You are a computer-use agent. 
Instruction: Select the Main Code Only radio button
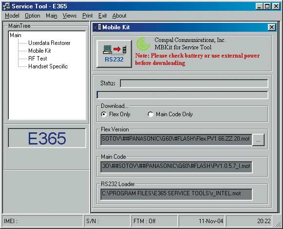pyautogui.click(x=151, y=114)
